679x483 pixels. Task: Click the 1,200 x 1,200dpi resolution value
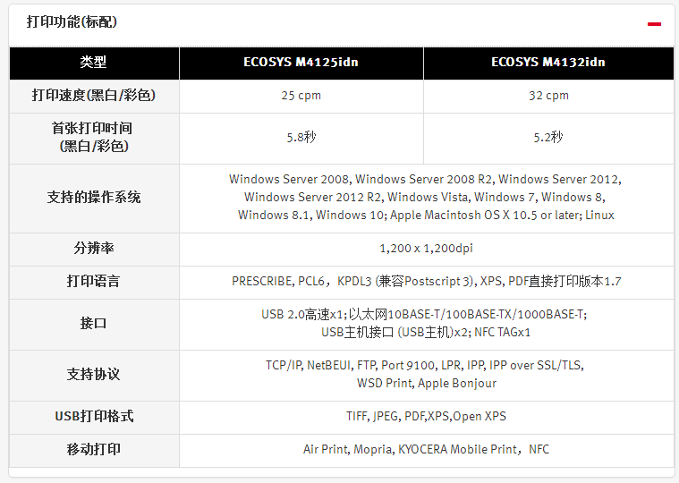pos(426,249)
